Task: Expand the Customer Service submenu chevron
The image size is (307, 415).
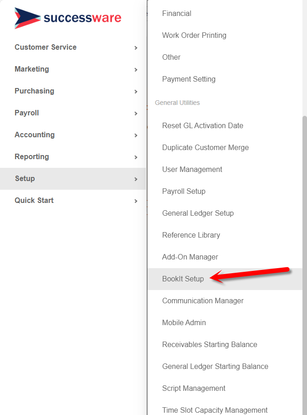Action: click(135, 47)
